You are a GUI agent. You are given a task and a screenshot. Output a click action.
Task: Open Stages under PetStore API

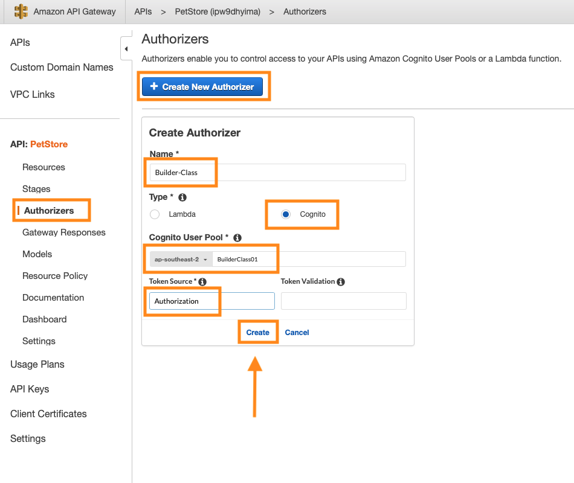click(36, 189)
